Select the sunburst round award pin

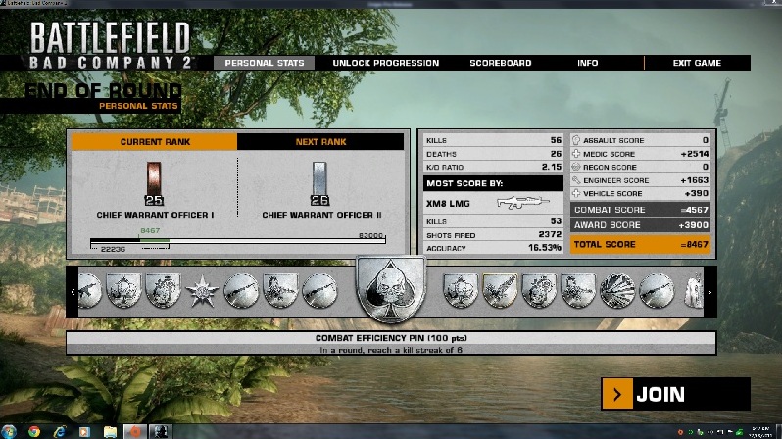(x=617, y=291)
